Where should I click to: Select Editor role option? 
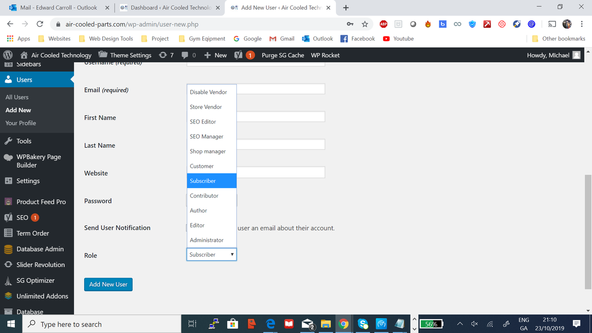click(212, 225)
